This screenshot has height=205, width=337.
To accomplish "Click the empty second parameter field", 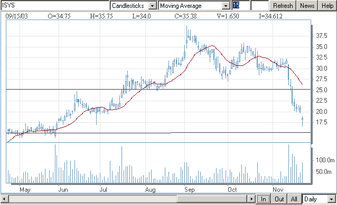I will click(259, 5).
